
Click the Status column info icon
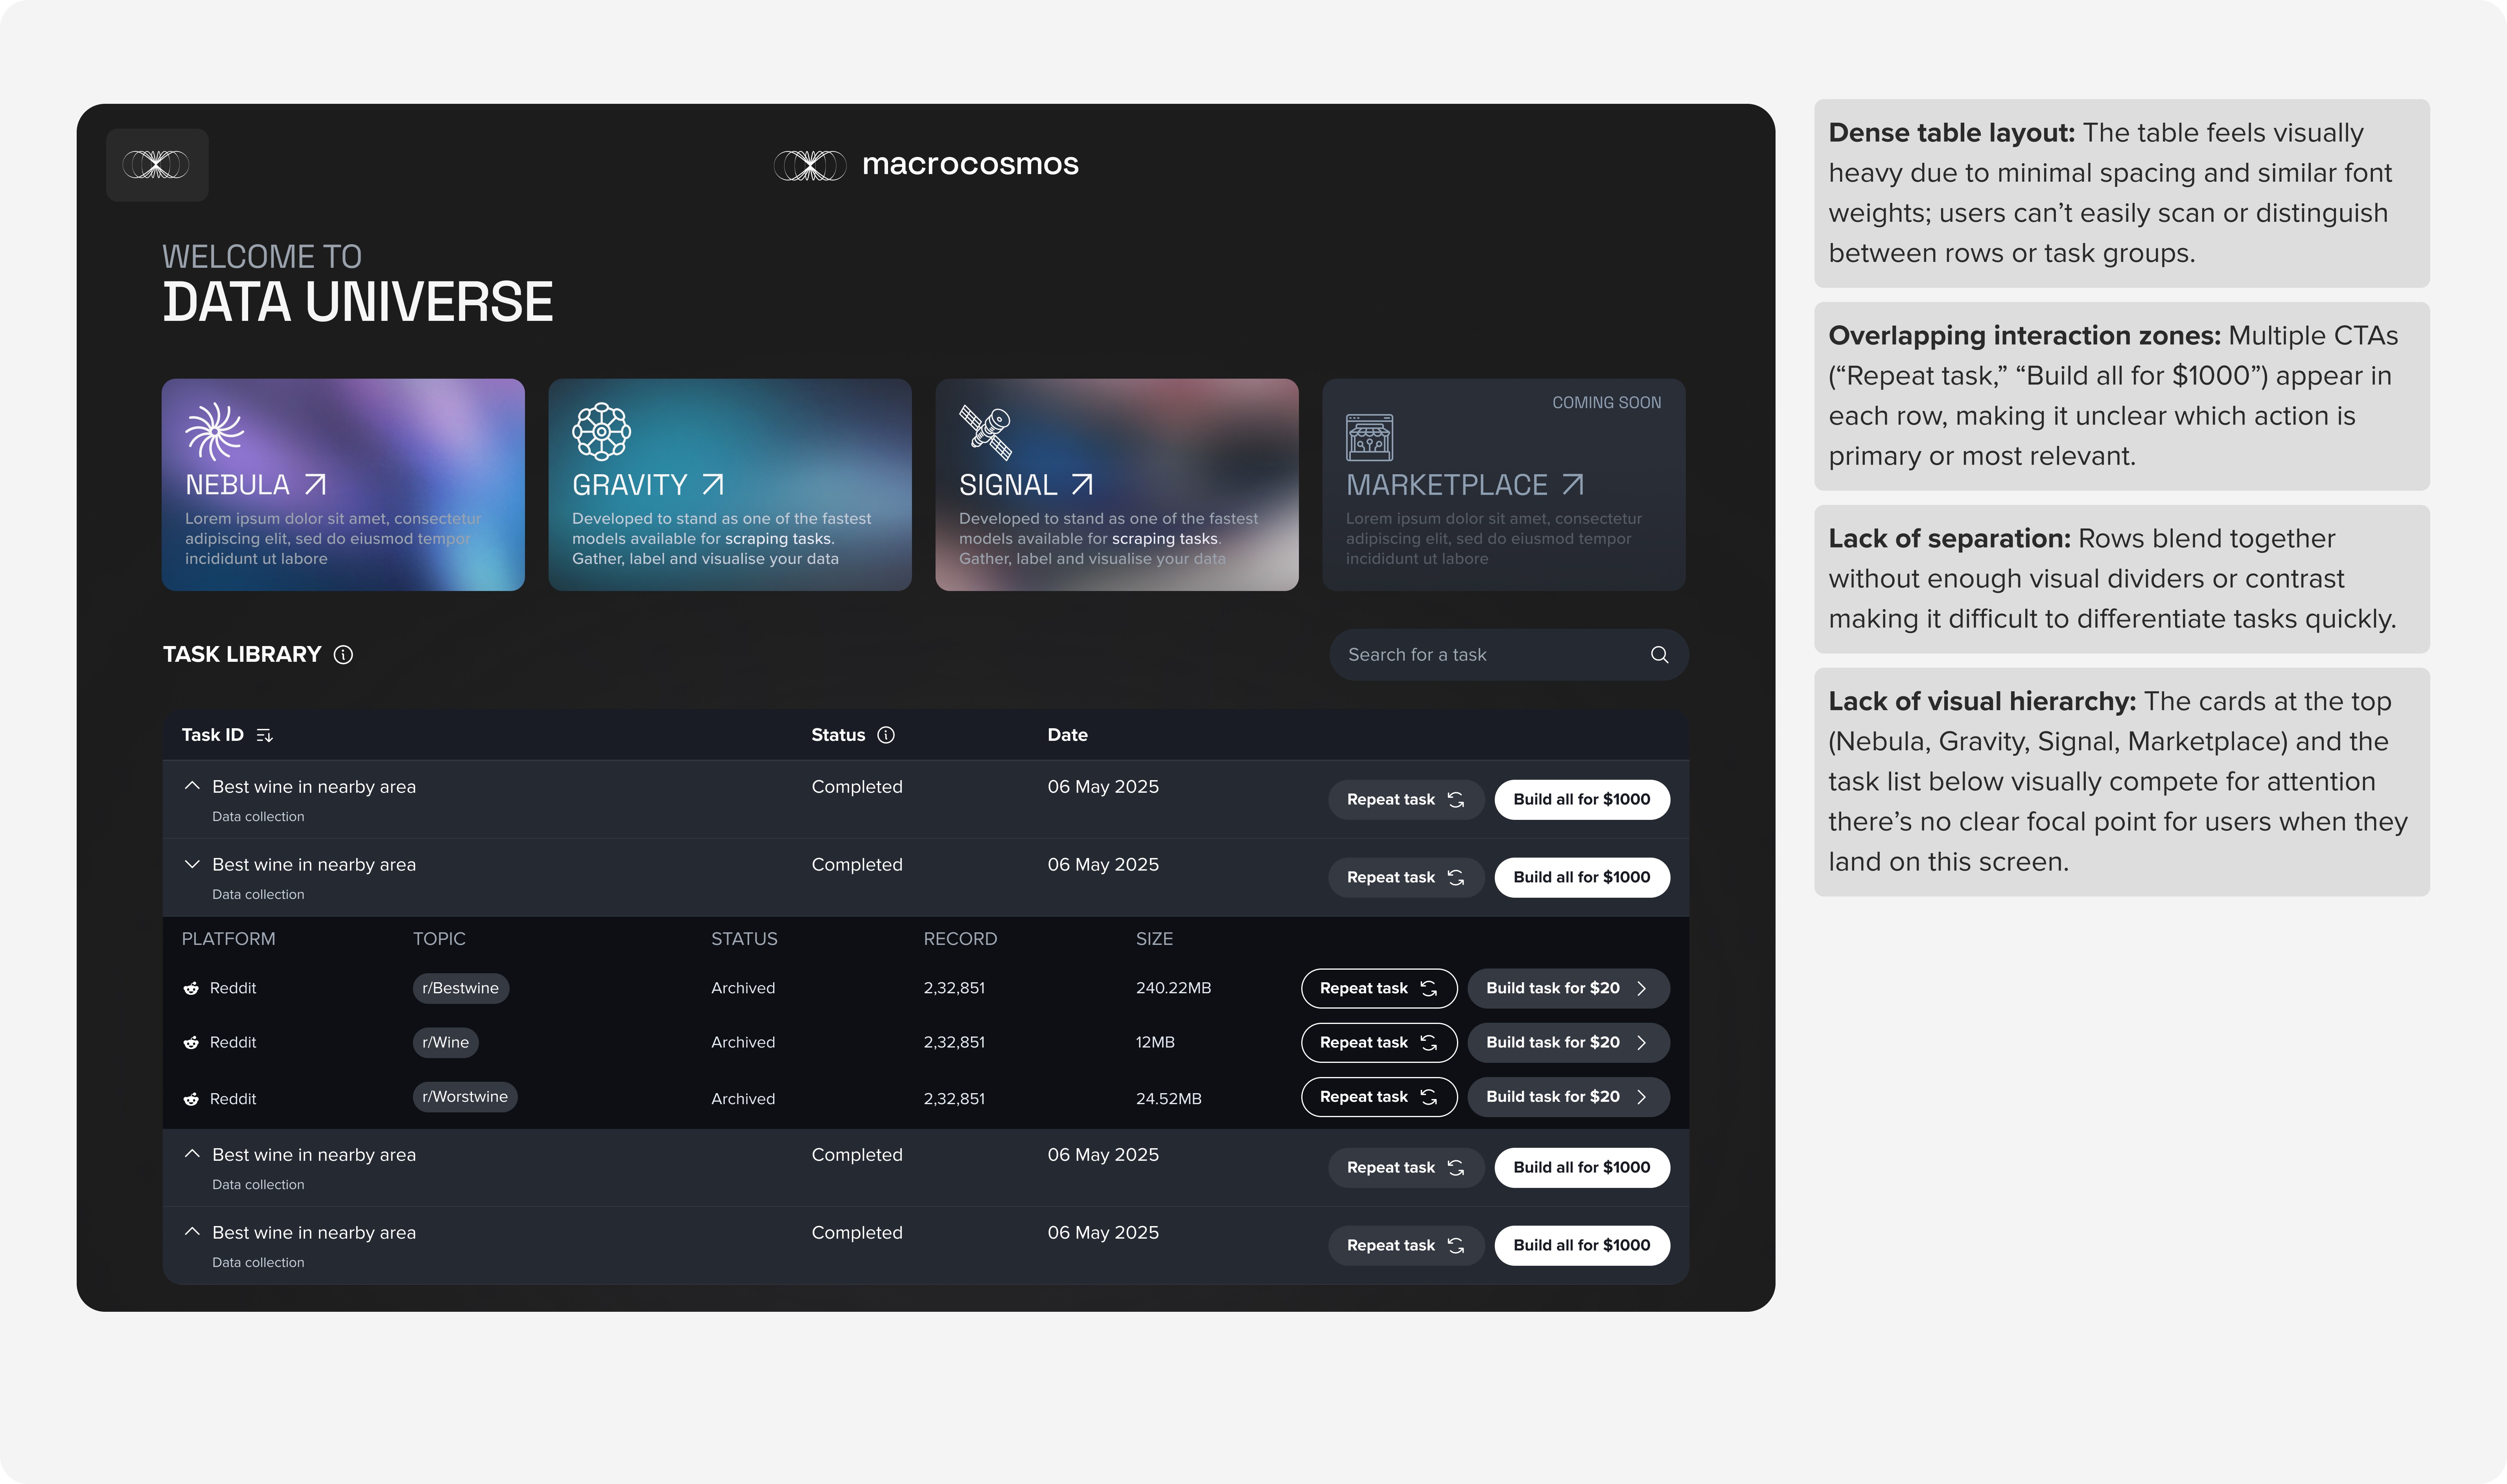tap(886, 735)
